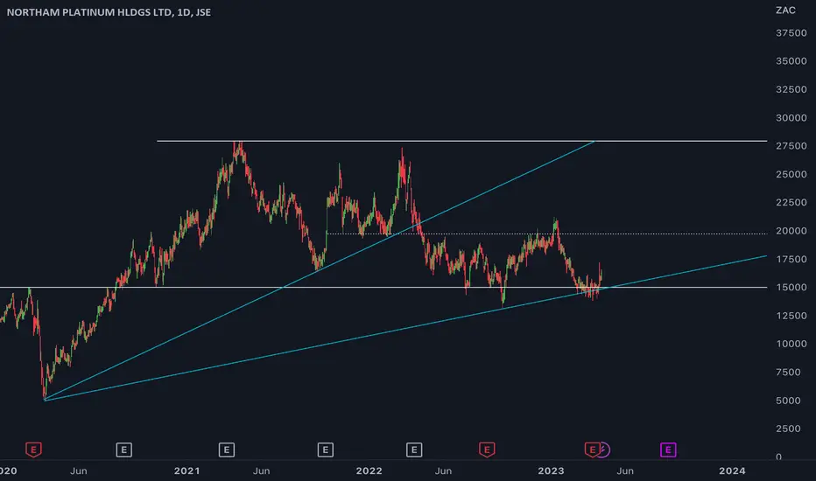The image size is (816, 481).
Task: Click the 5000 price axis label
Action: [x=788, y=401]
